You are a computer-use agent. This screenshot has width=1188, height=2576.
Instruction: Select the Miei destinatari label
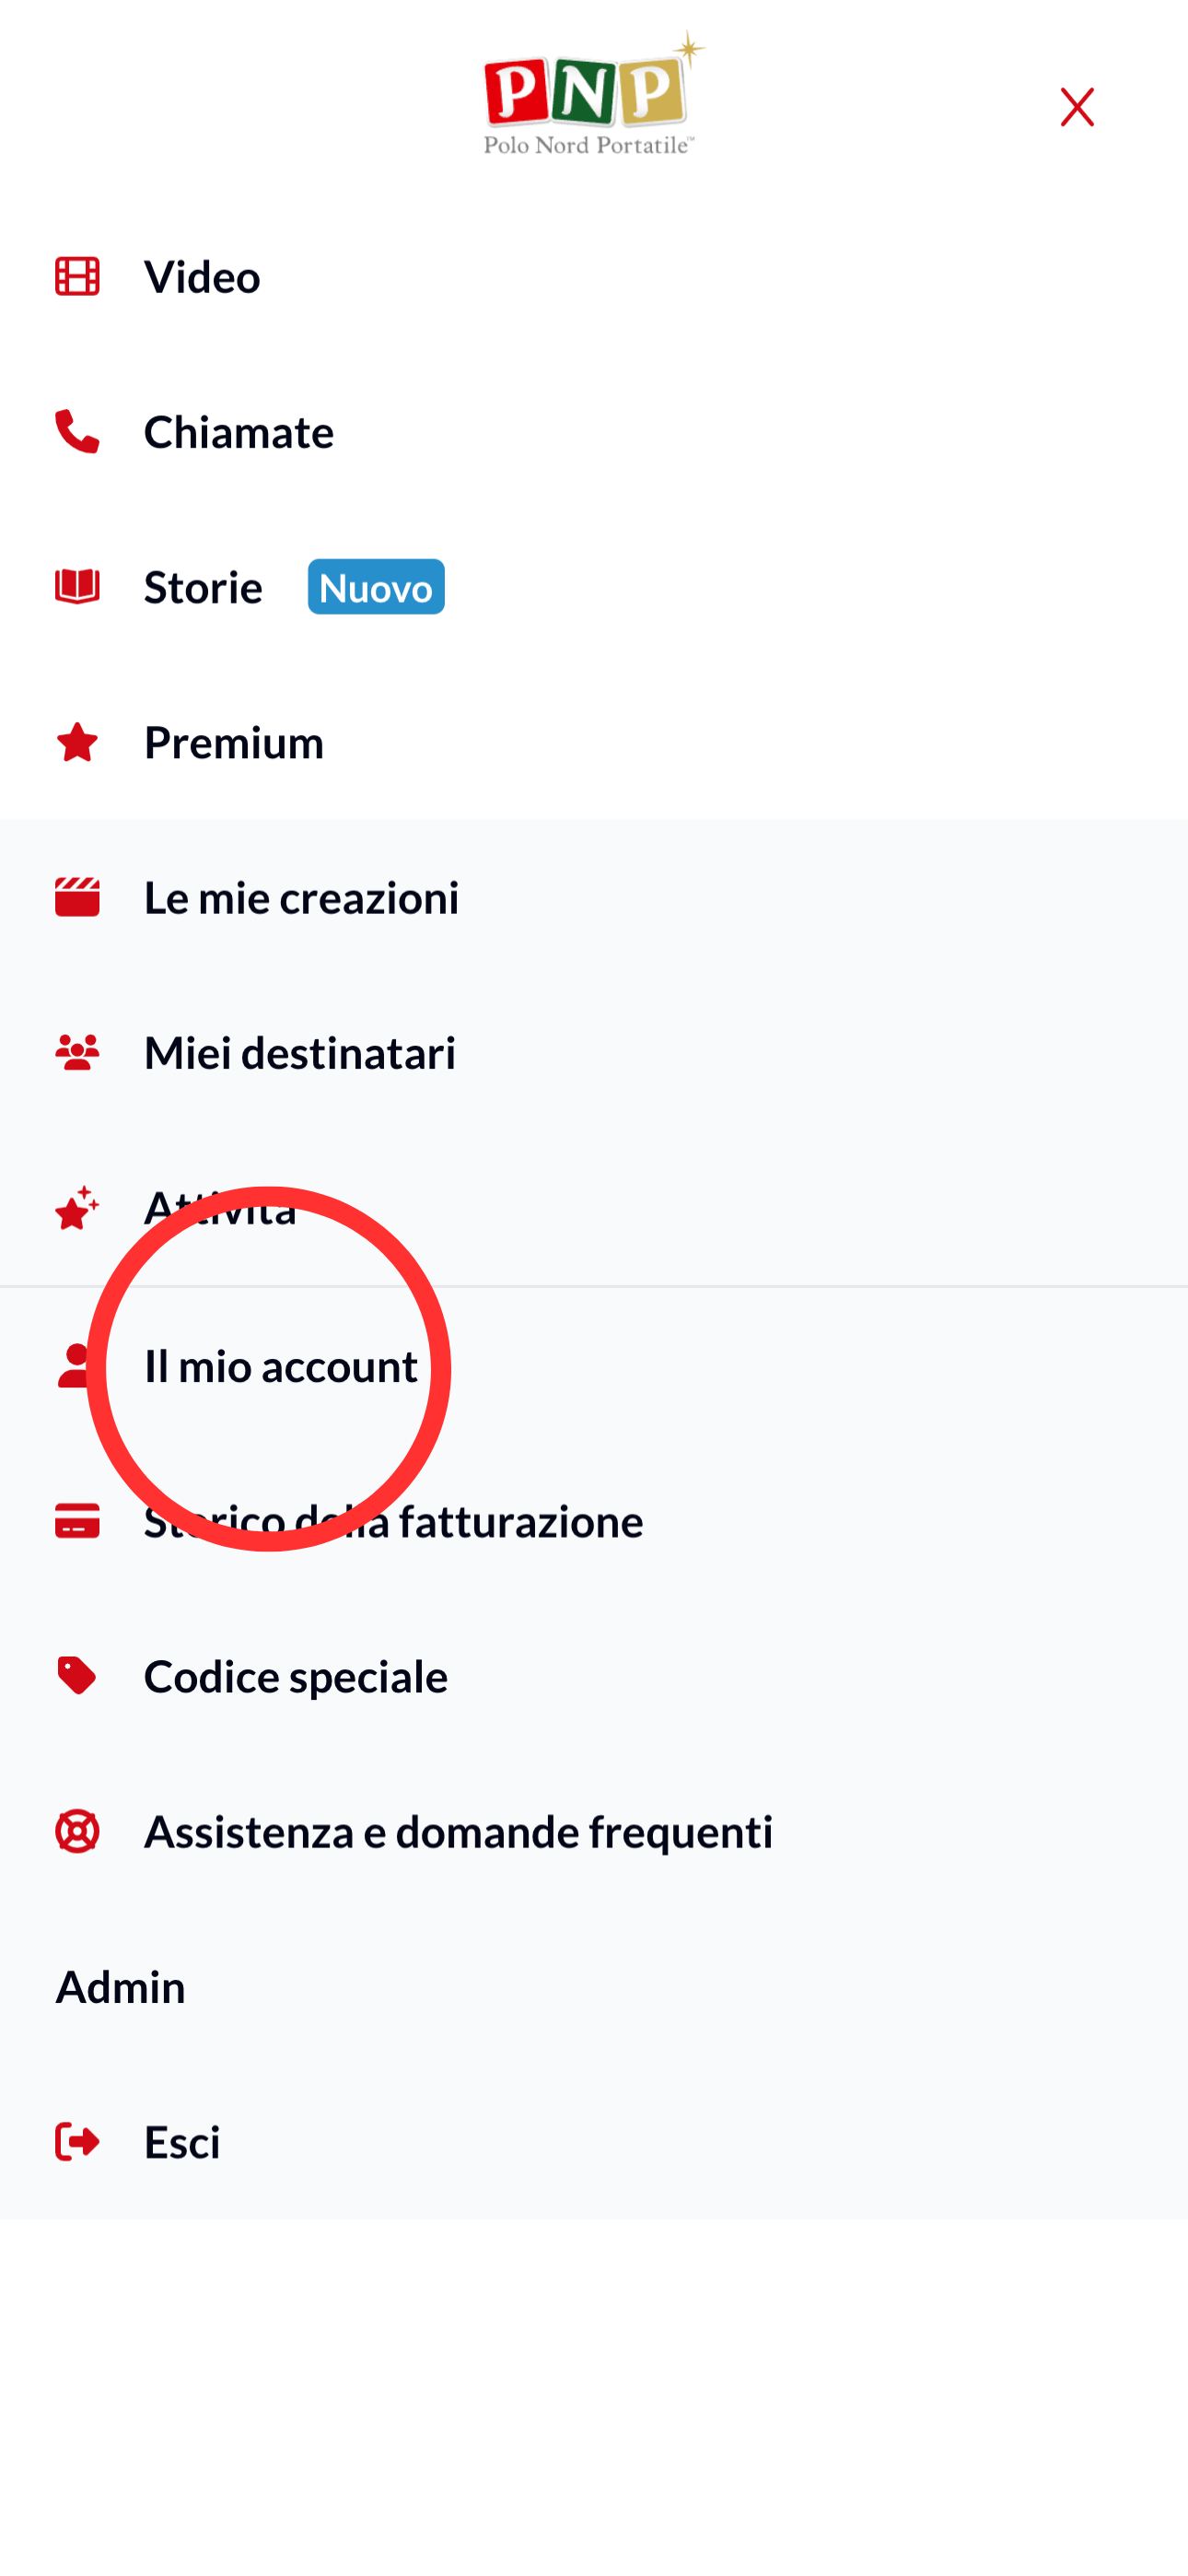pyautogui.click(x=300, y=1053)
